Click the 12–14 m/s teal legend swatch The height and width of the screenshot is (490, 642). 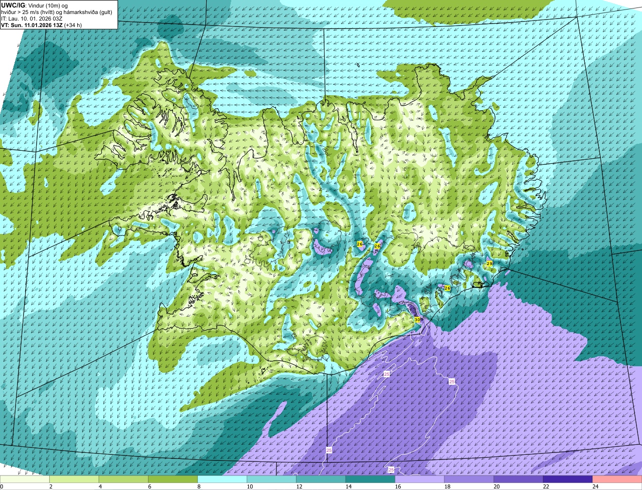(322, 479)
